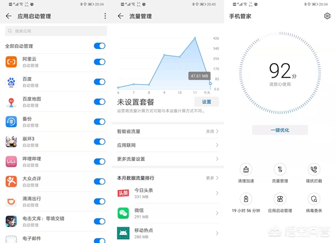Screen dimensions: 336x243
Task: Open Phone Manager settings gear
Action: click(327, 16)
